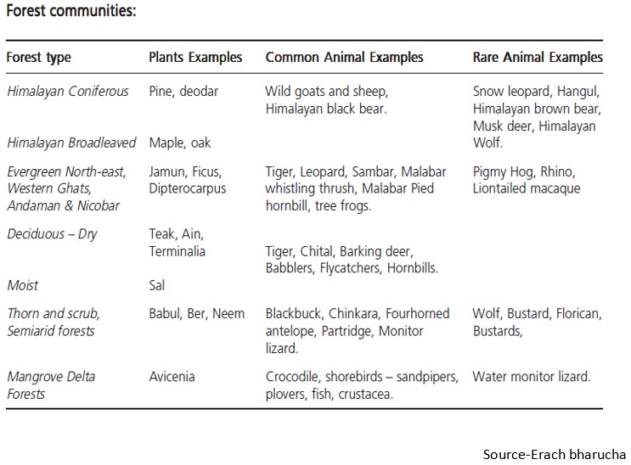Image resolution: width=631 pixels, height=465 pixels.
Task: Click the "Pine, deodar" plants cell
Action: [183, 91]
